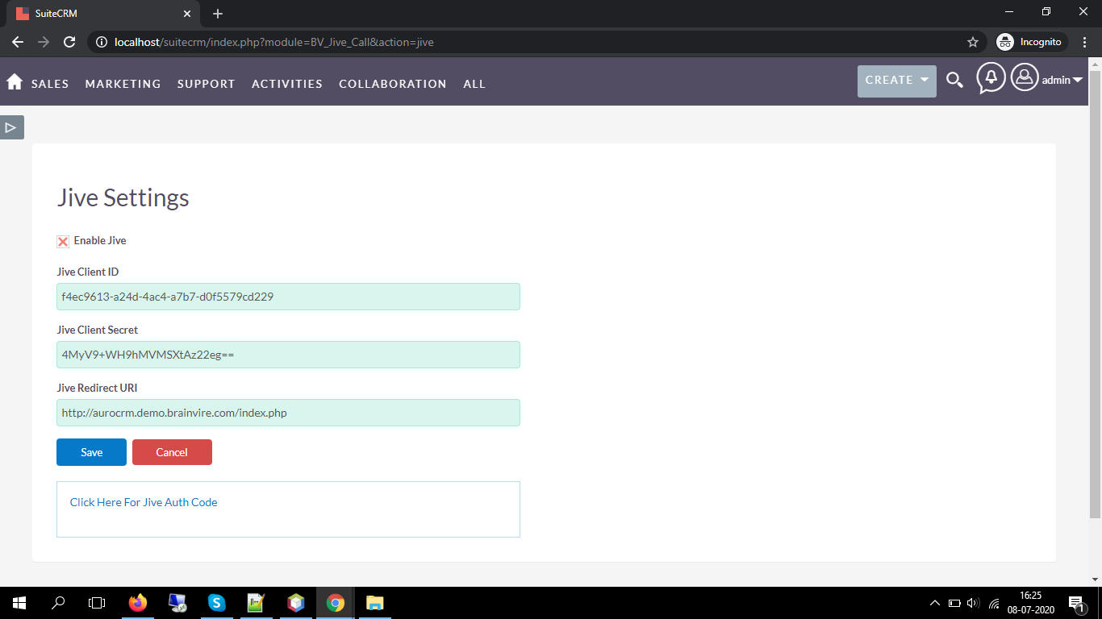
Task: Open Windows taskbar search
Action: tap(58, 603)
